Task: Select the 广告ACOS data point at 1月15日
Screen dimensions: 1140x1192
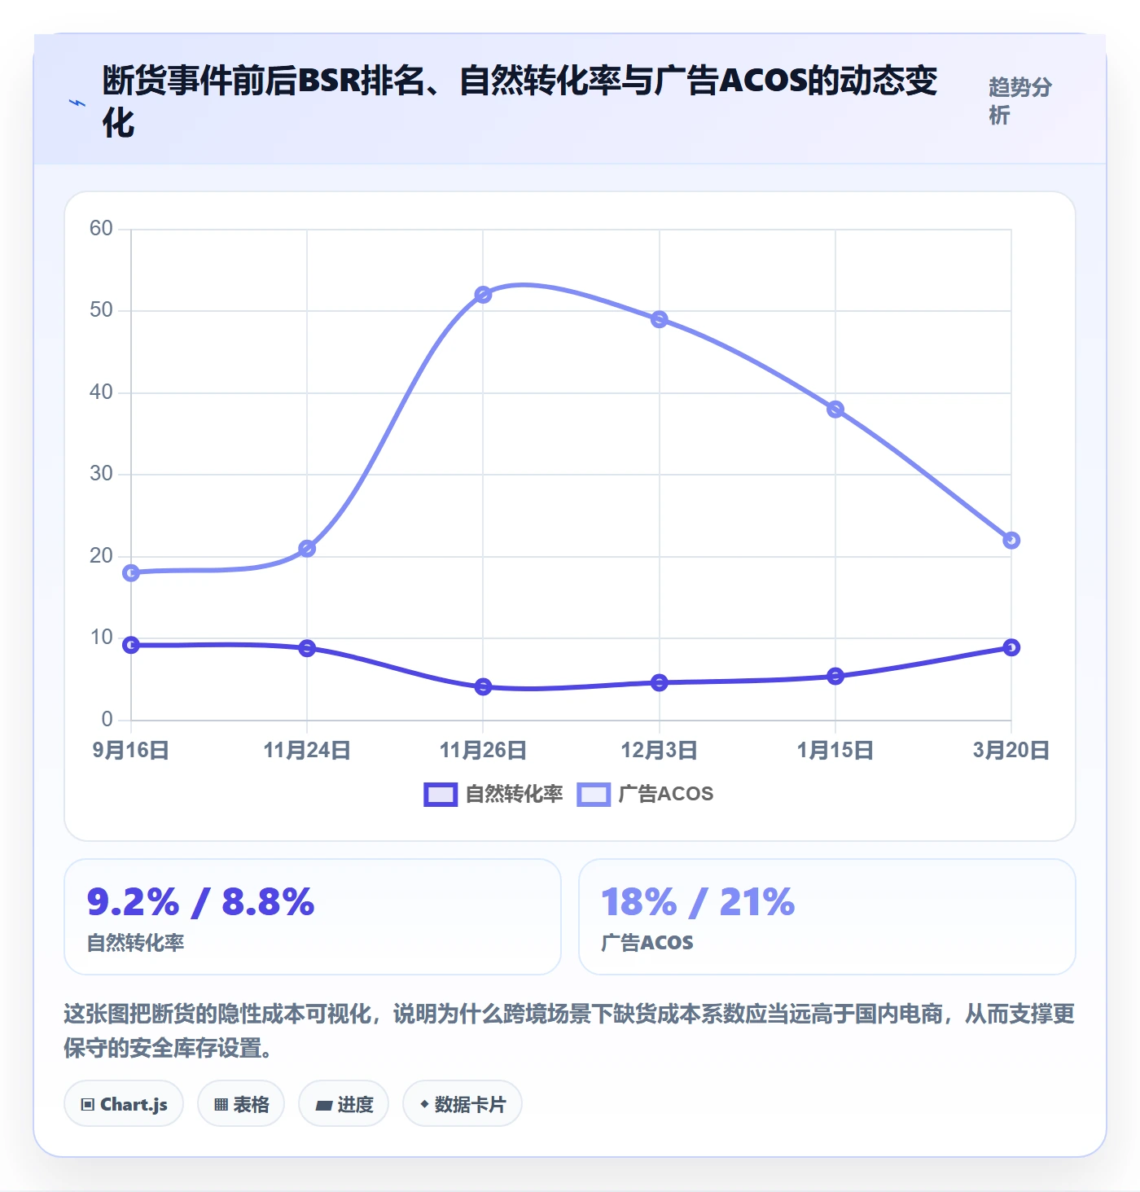Action: (x=835, y=410)
